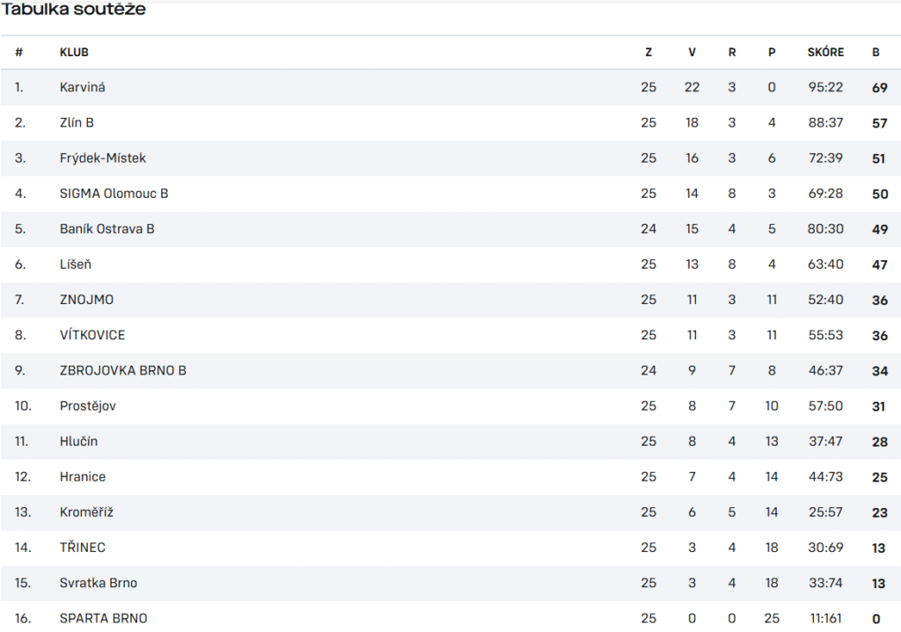This screenshot has width=901, height=632.
Task: Click the SKÓRE column header
Action: coord(825,52)
